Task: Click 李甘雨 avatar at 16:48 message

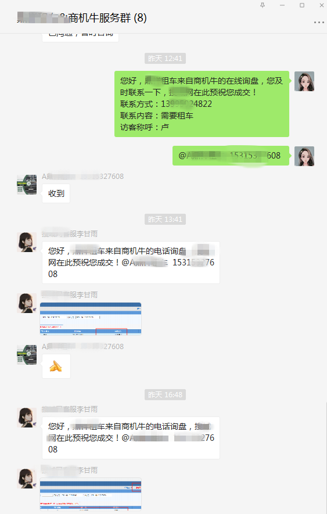Action: pyautogui.click(x=27, y=418)
